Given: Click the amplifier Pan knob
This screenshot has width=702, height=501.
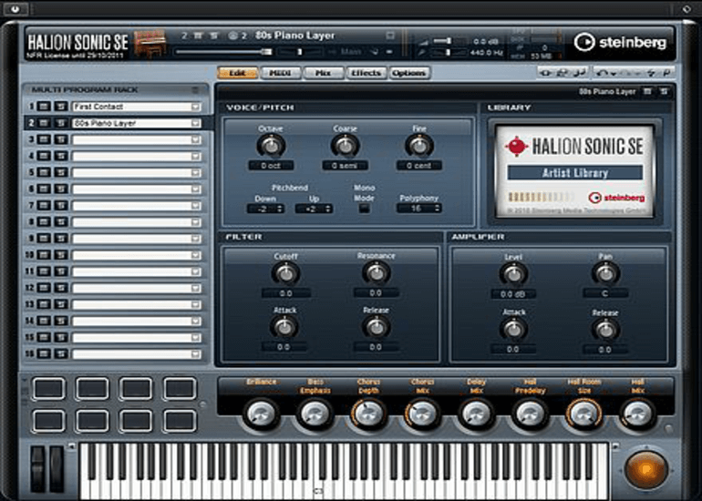Looking at the screenshot, I should [604, 273].
